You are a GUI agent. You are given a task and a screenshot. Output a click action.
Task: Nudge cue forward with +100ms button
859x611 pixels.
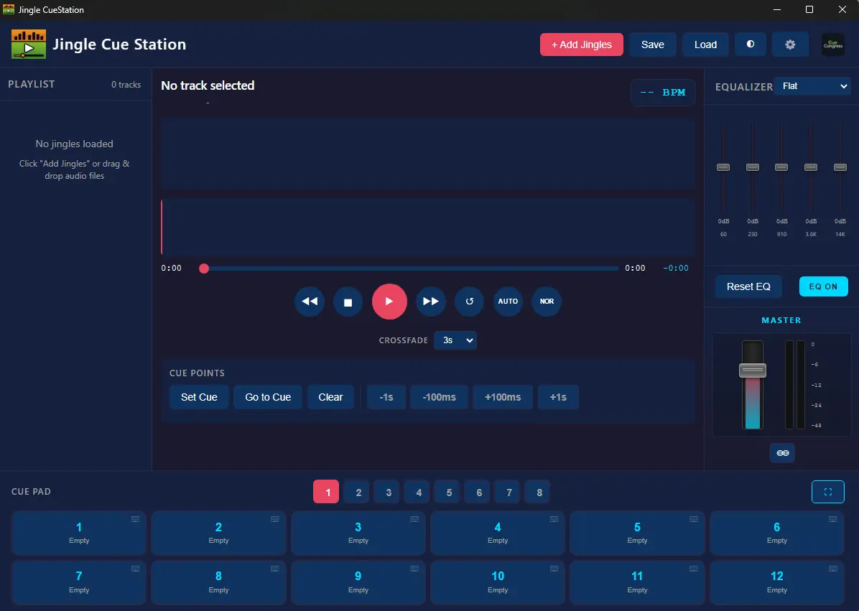[x=502, y=397]
